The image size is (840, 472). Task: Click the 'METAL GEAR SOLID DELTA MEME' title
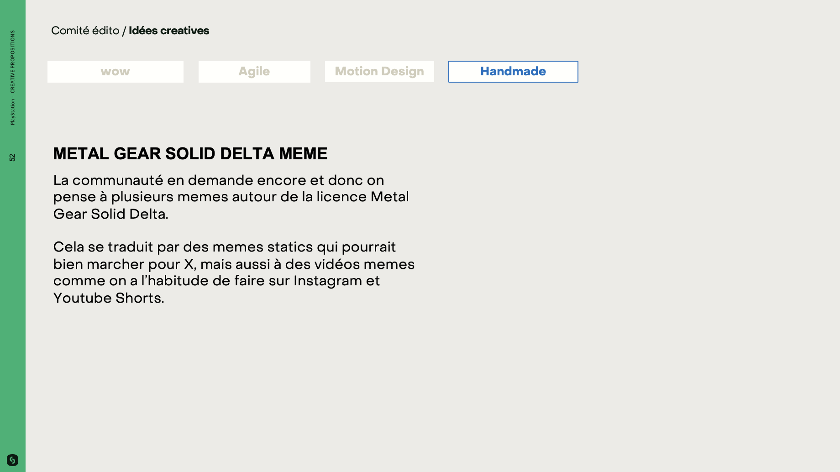tap(190, 154)
